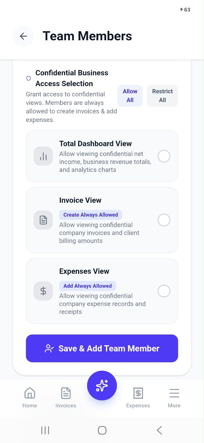Click the Create Always Allowed badge
The width and height of the screenshot is (204, 443).
[x=91, y=215]
